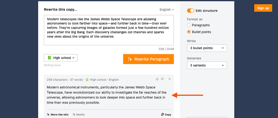
Task: Open the 3 bullet points dropdown
Action: coord(207,48)
